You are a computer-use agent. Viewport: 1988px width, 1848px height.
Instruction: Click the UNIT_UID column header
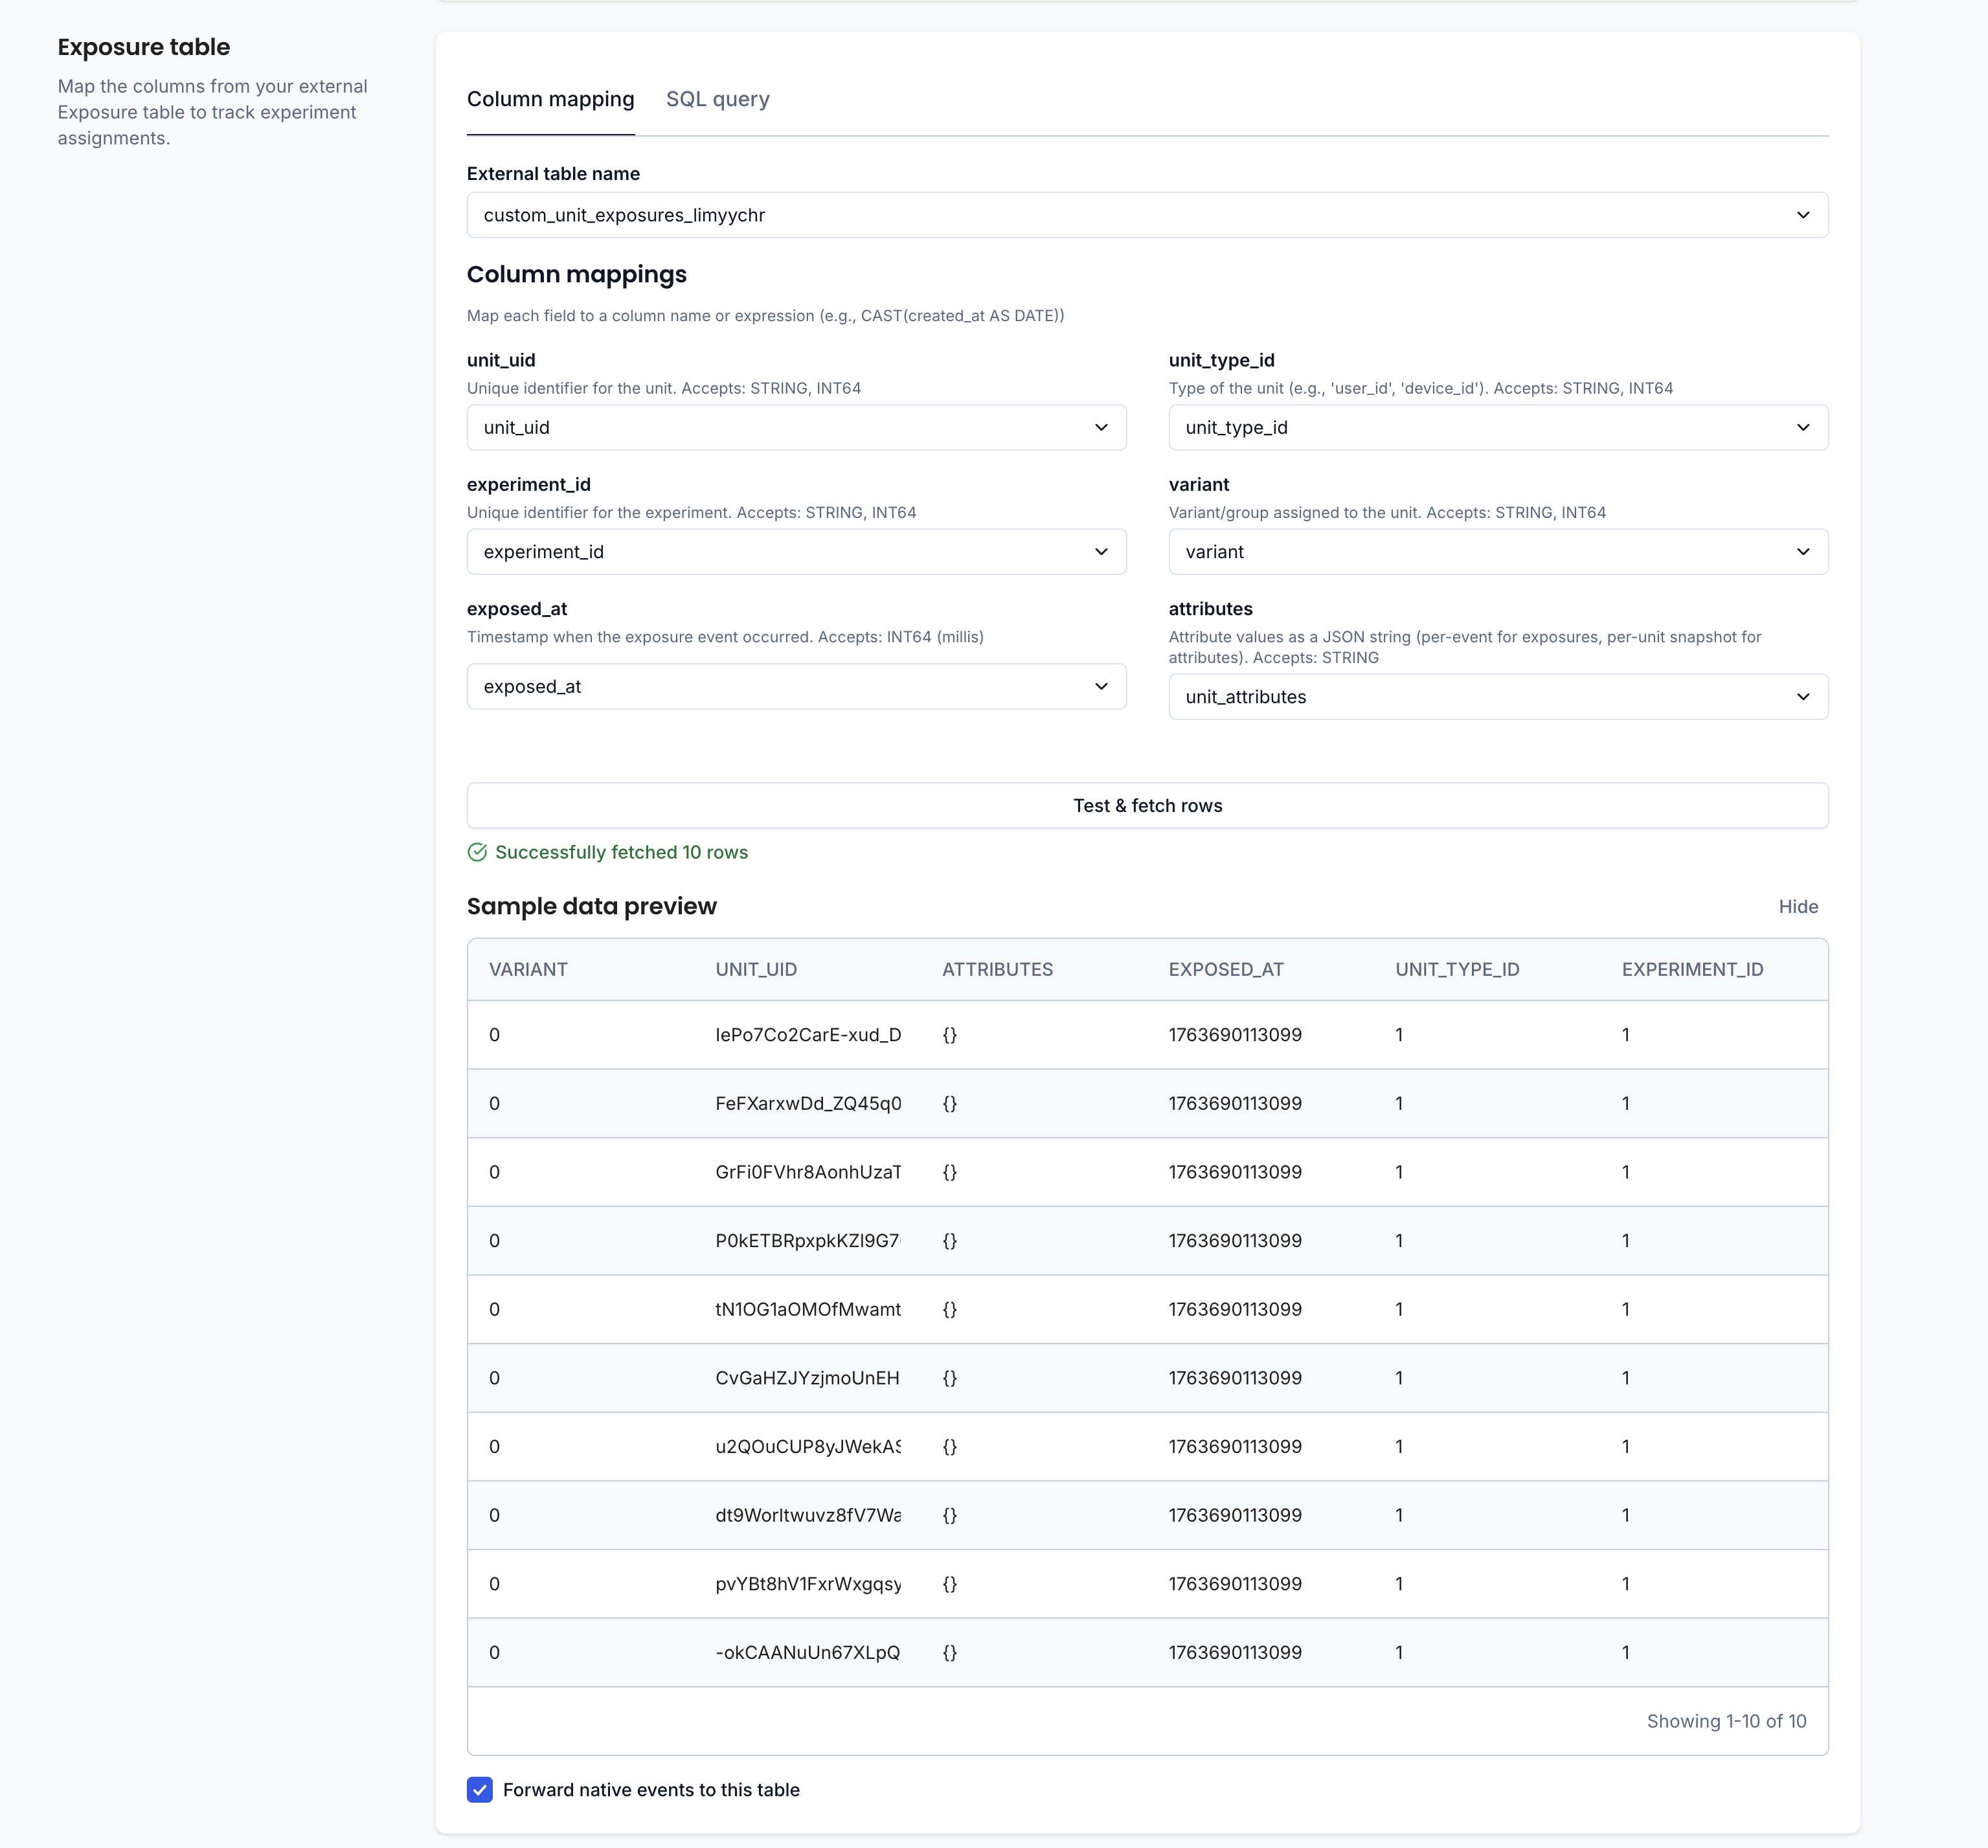756,969
